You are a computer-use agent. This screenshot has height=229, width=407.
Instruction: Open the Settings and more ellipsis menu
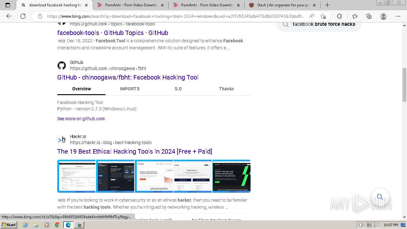(398, 16)
